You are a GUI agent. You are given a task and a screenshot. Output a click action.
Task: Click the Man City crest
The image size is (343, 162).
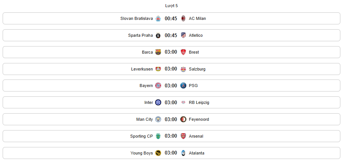pyautogui.click(x=158, y=119)
